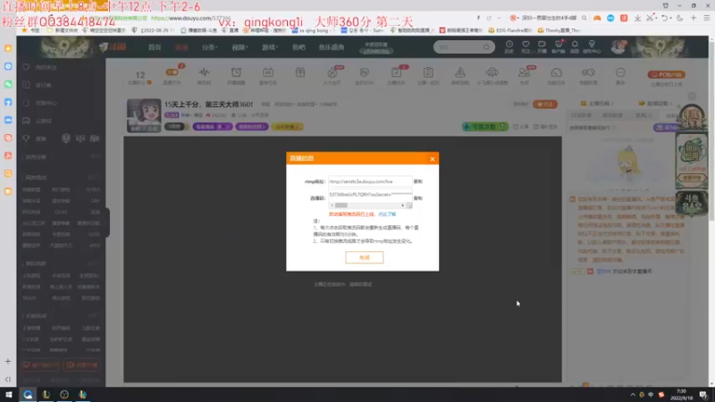Expand the 游戏 nav dropdown
The height and width of the screenshot is (402, 715).
[270, 47]
